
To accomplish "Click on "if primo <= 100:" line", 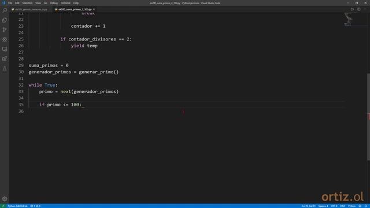I will (60, 105).
